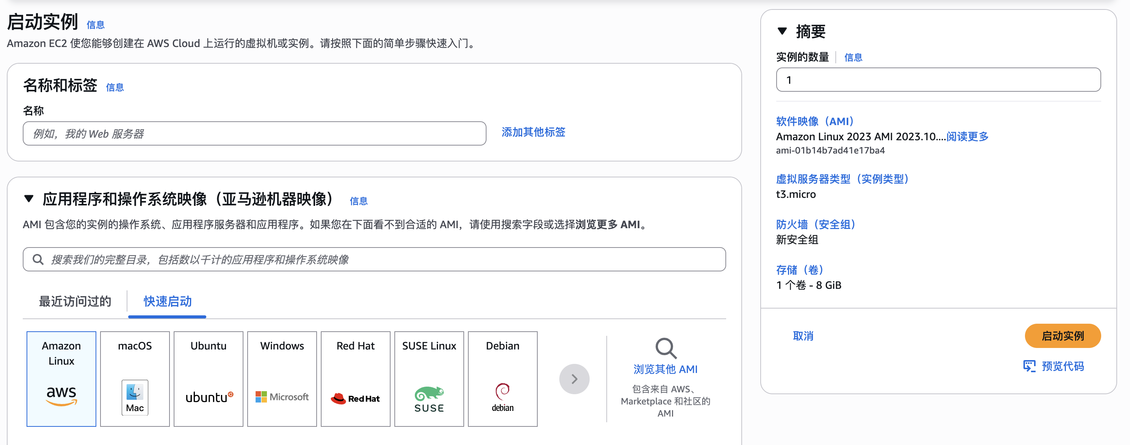Select the Debian AMI card
The width and height of the screenshot is (1130, 445).
503,379
